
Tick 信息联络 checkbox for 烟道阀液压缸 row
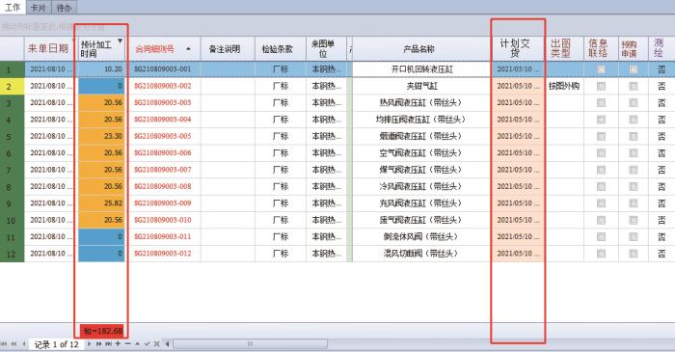pos(601,136)
